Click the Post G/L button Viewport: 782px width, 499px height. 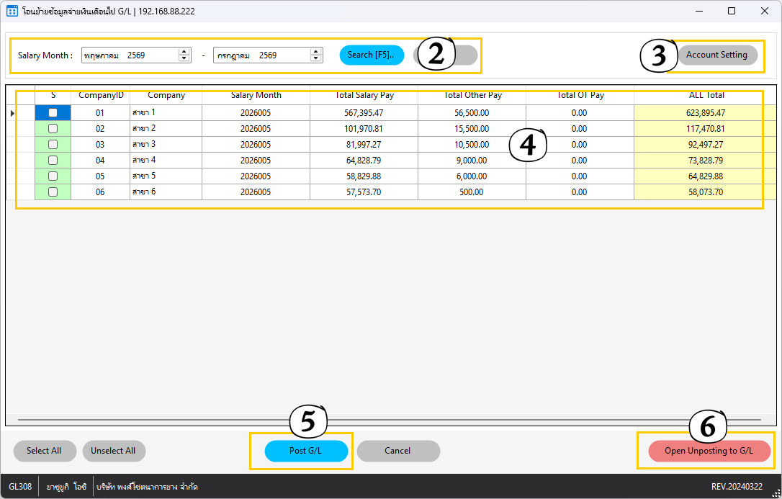(306, 451)
